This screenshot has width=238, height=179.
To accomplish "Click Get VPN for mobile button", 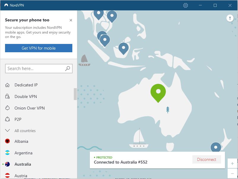I will 39,48.
